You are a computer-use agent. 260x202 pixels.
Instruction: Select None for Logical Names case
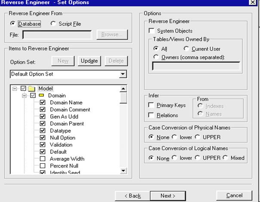151,158
